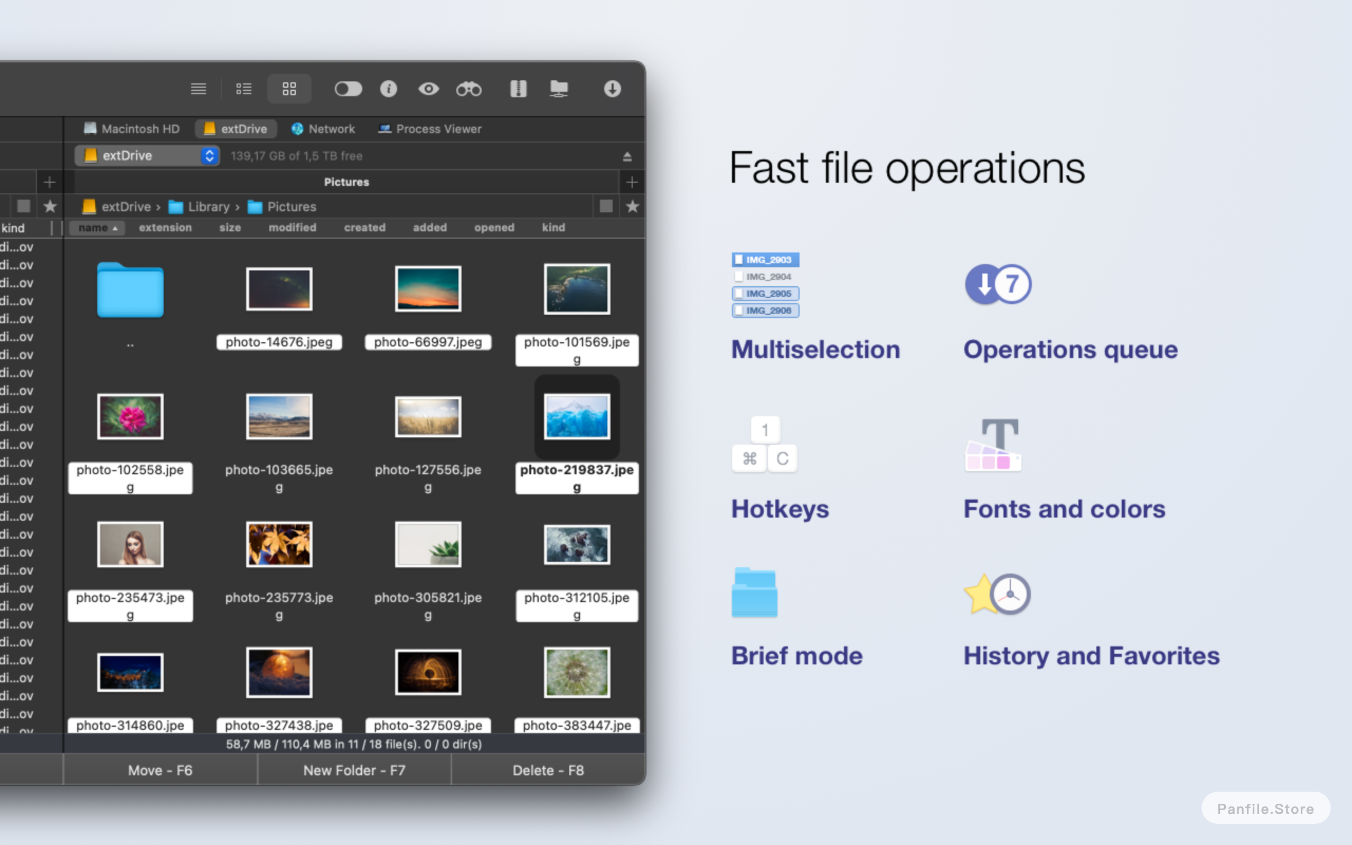Click add panel icon (plus button right)
The image size is (1352, 845).
(632, 182)
